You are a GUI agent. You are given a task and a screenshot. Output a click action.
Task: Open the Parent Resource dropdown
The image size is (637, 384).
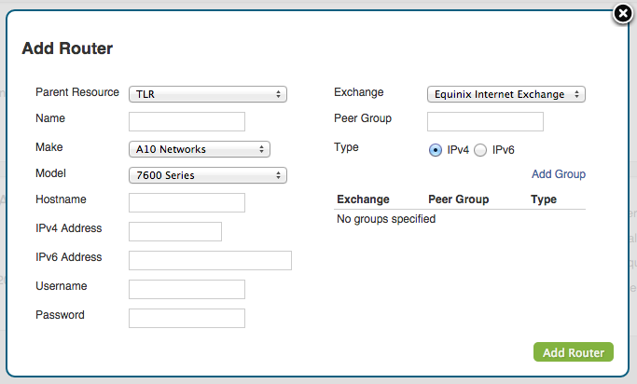click(208, 94)
